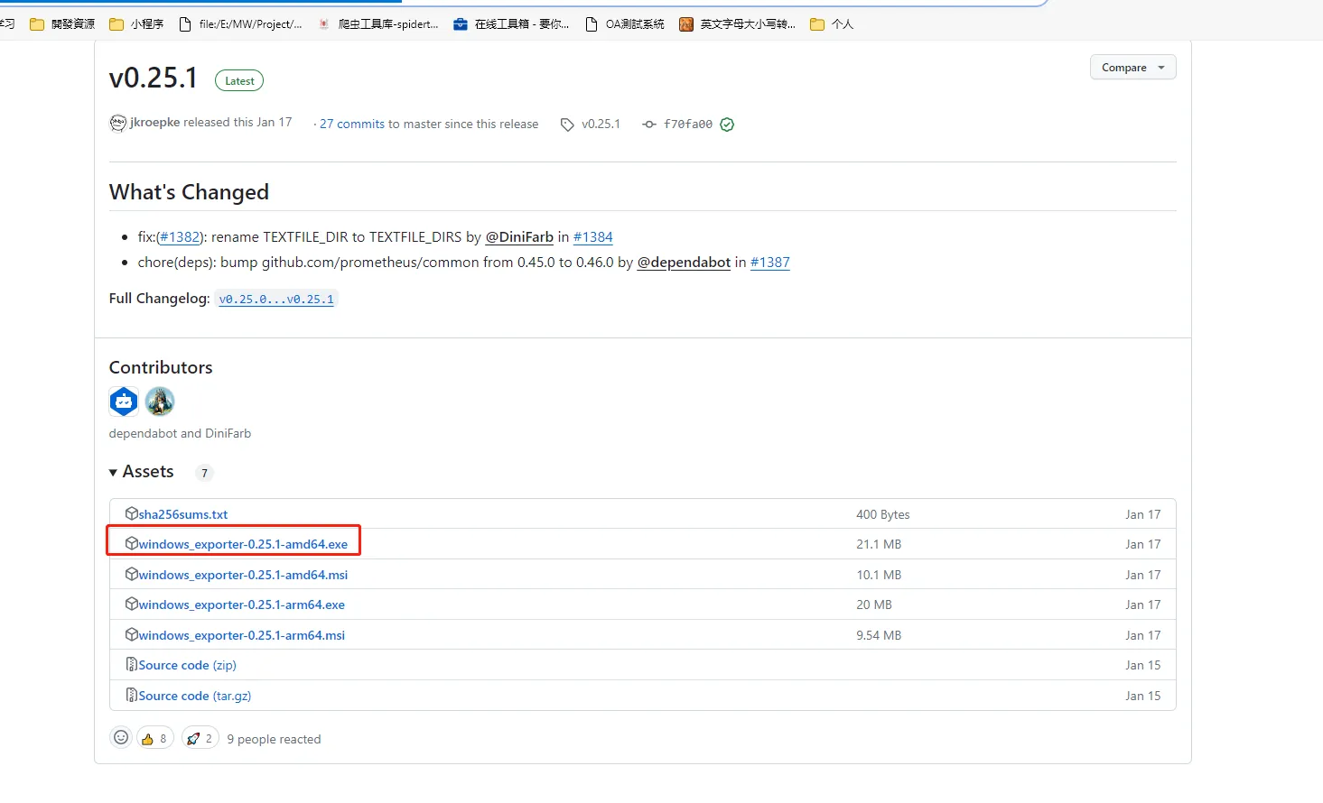Toggle the thumbs-up reaction with 8

154,738
